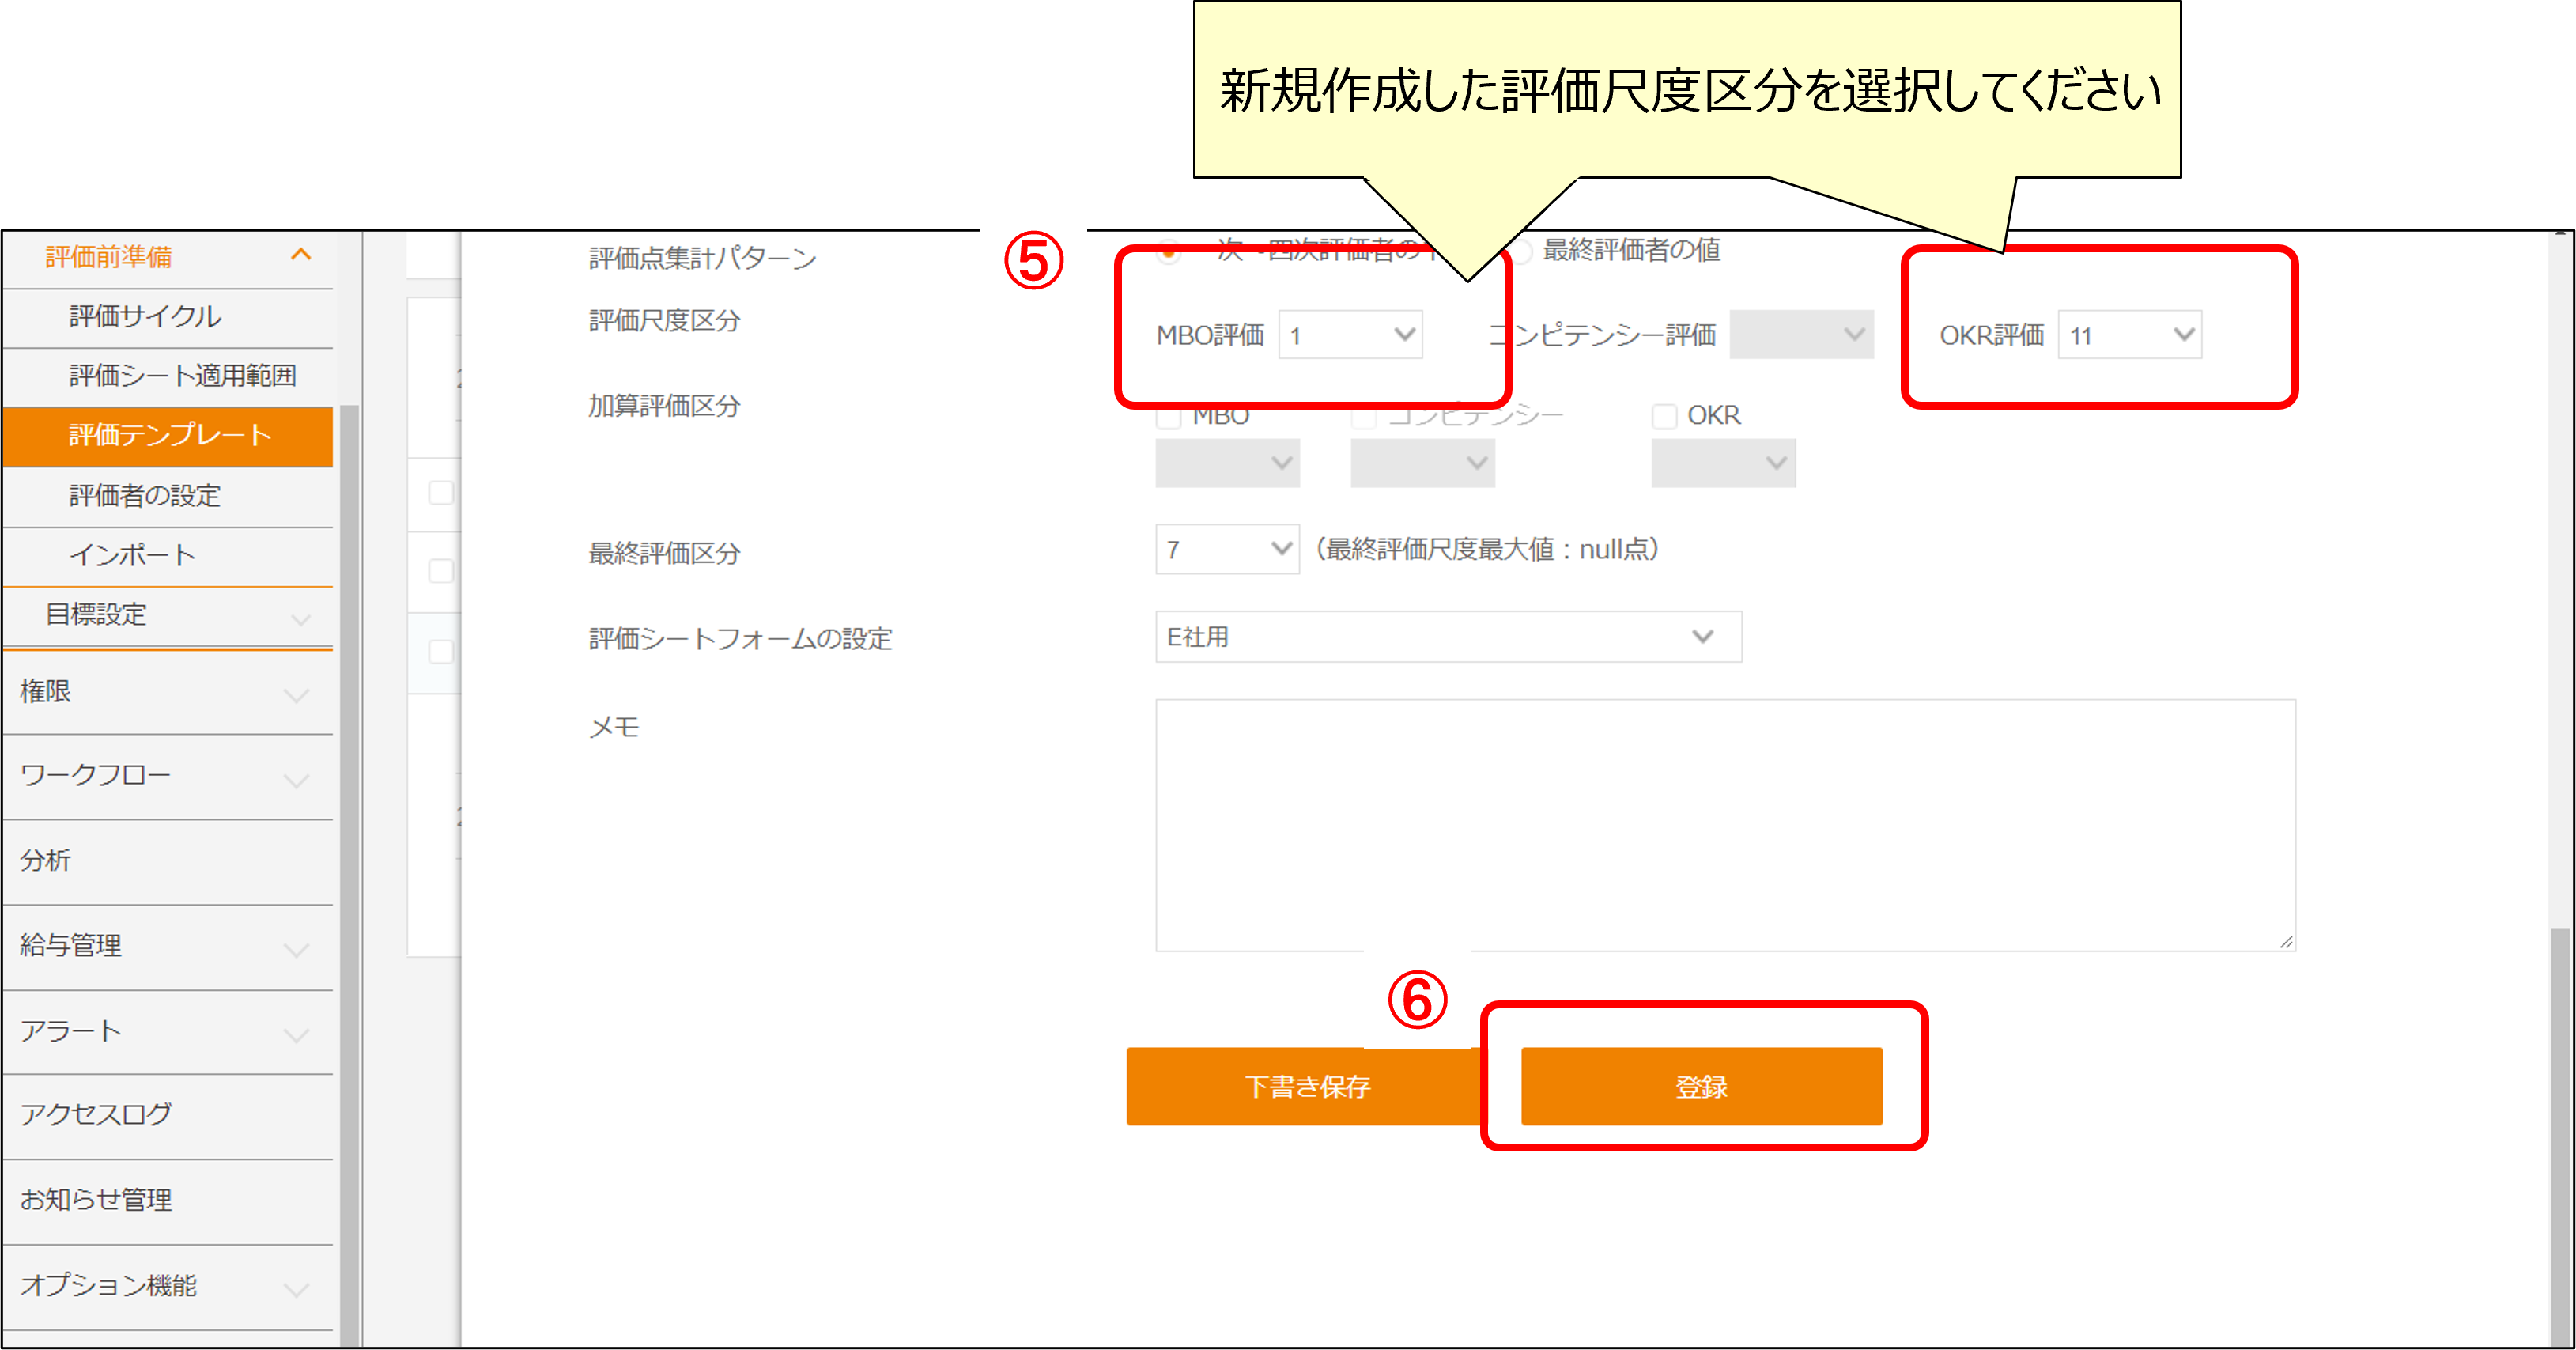Expand the 給与管理 section
This screenshot has height=1350, width=2576.
click(x=168, y=946)
